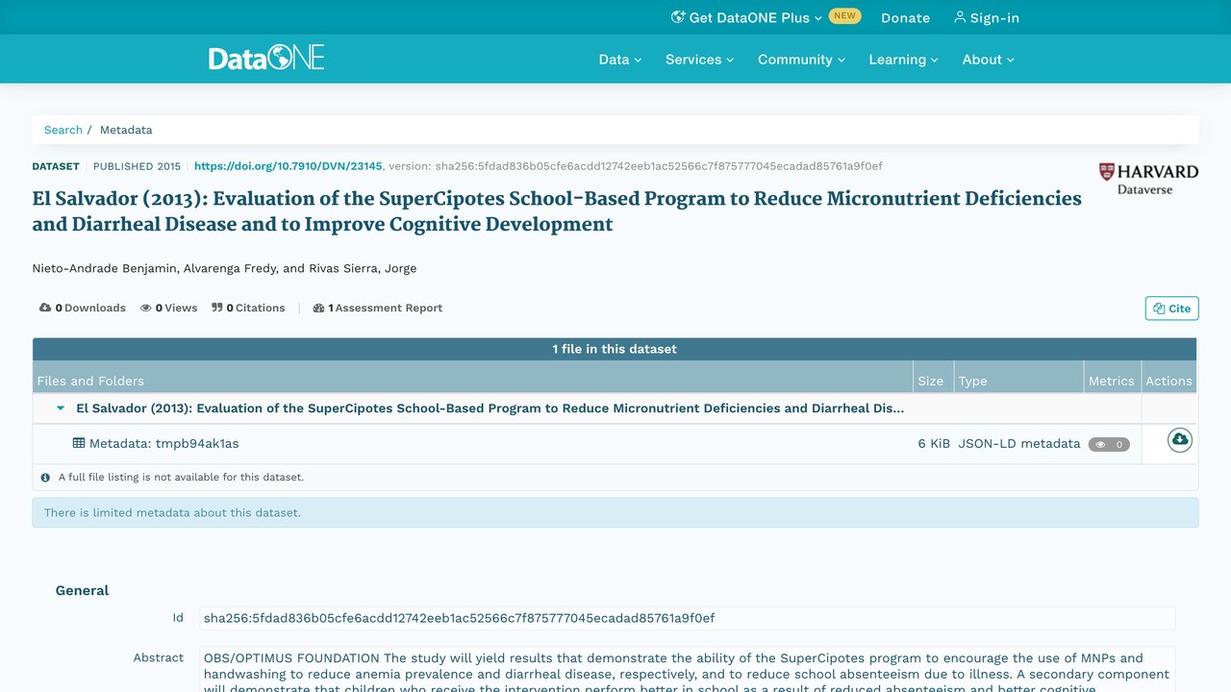Click the table icon beside Metadata: tmpb94ak1as
The image size is (1231, 692).
point(79,443)
